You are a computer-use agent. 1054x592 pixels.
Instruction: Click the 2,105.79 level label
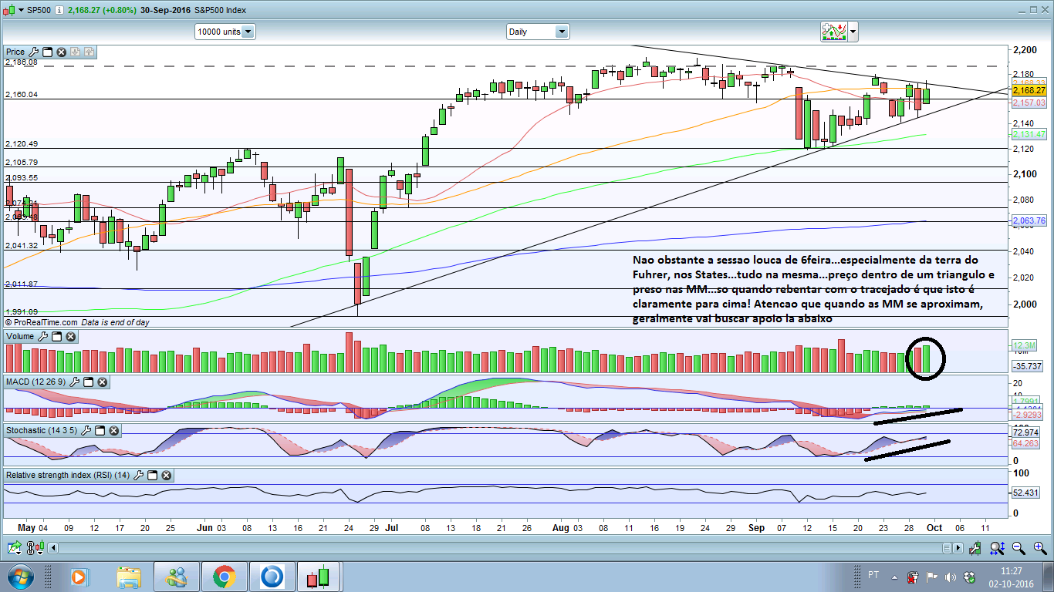coord(22,162)
